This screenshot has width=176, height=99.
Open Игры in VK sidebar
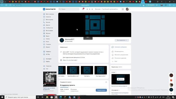click(46, 42)
